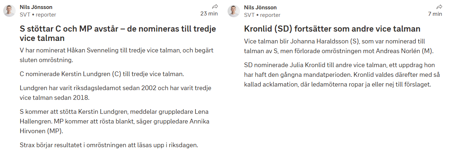
Task: Select the paragraph 'SD nominerade Julia Kronlid'
Action: pos(341,75)
